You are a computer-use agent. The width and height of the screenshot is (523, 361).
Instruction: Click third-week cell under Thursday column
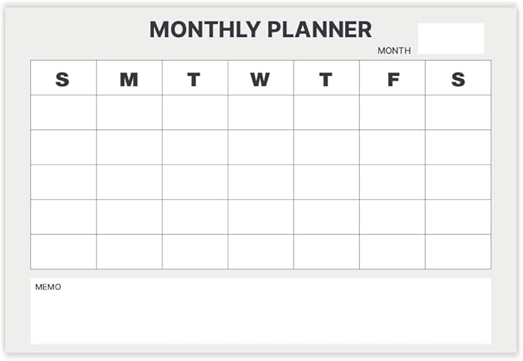coord(326,182)
